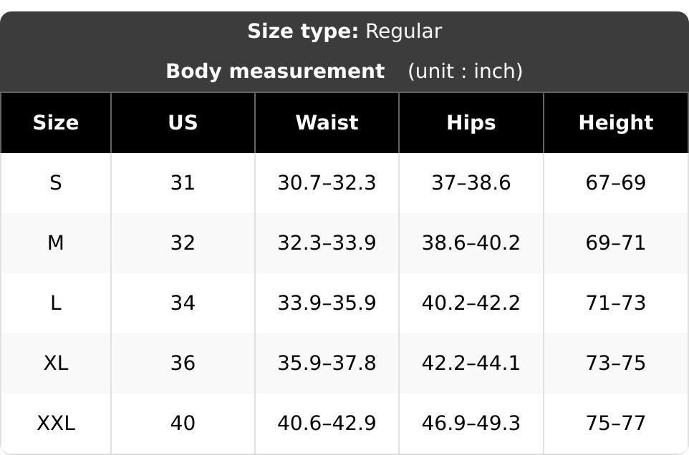The height and width of the screenshot is (455, 689).
Task: Click hips value 46.9–49.3
Action: (x=471, y=423)
